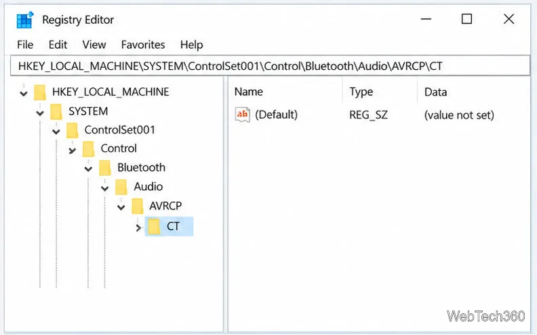The width and height of the screenshot is (537, 335).
Task: Click the CT folder icon
Action: point(154,226)
